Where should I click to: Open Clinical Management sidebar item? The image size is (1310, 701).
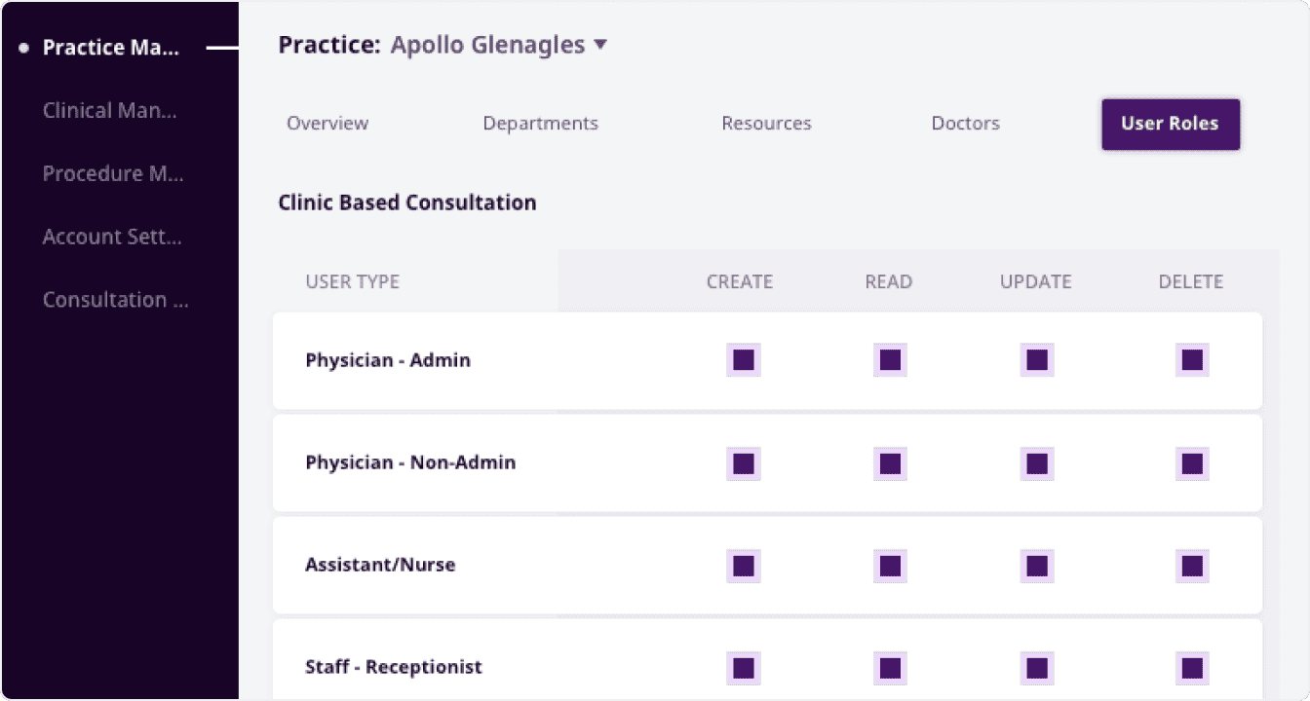[x=110, y=111]
